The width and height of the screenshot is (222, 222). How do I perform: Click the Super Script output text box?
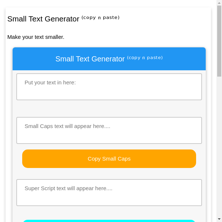pos(109,192)
